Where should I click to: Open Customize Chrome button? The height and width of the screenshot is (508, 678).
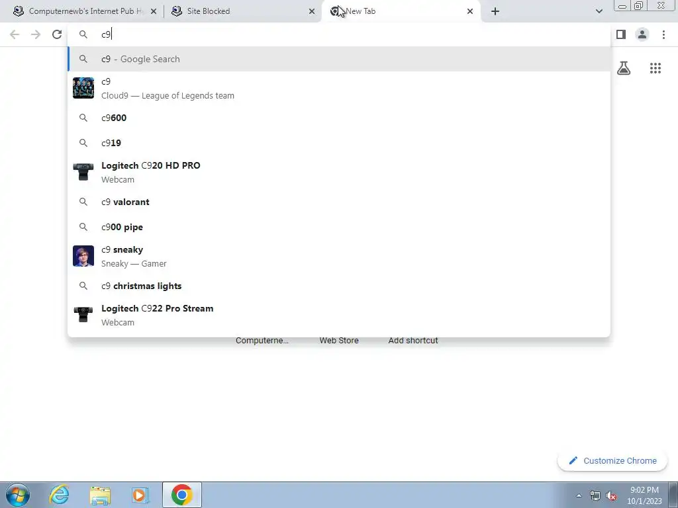pos(612,460)
